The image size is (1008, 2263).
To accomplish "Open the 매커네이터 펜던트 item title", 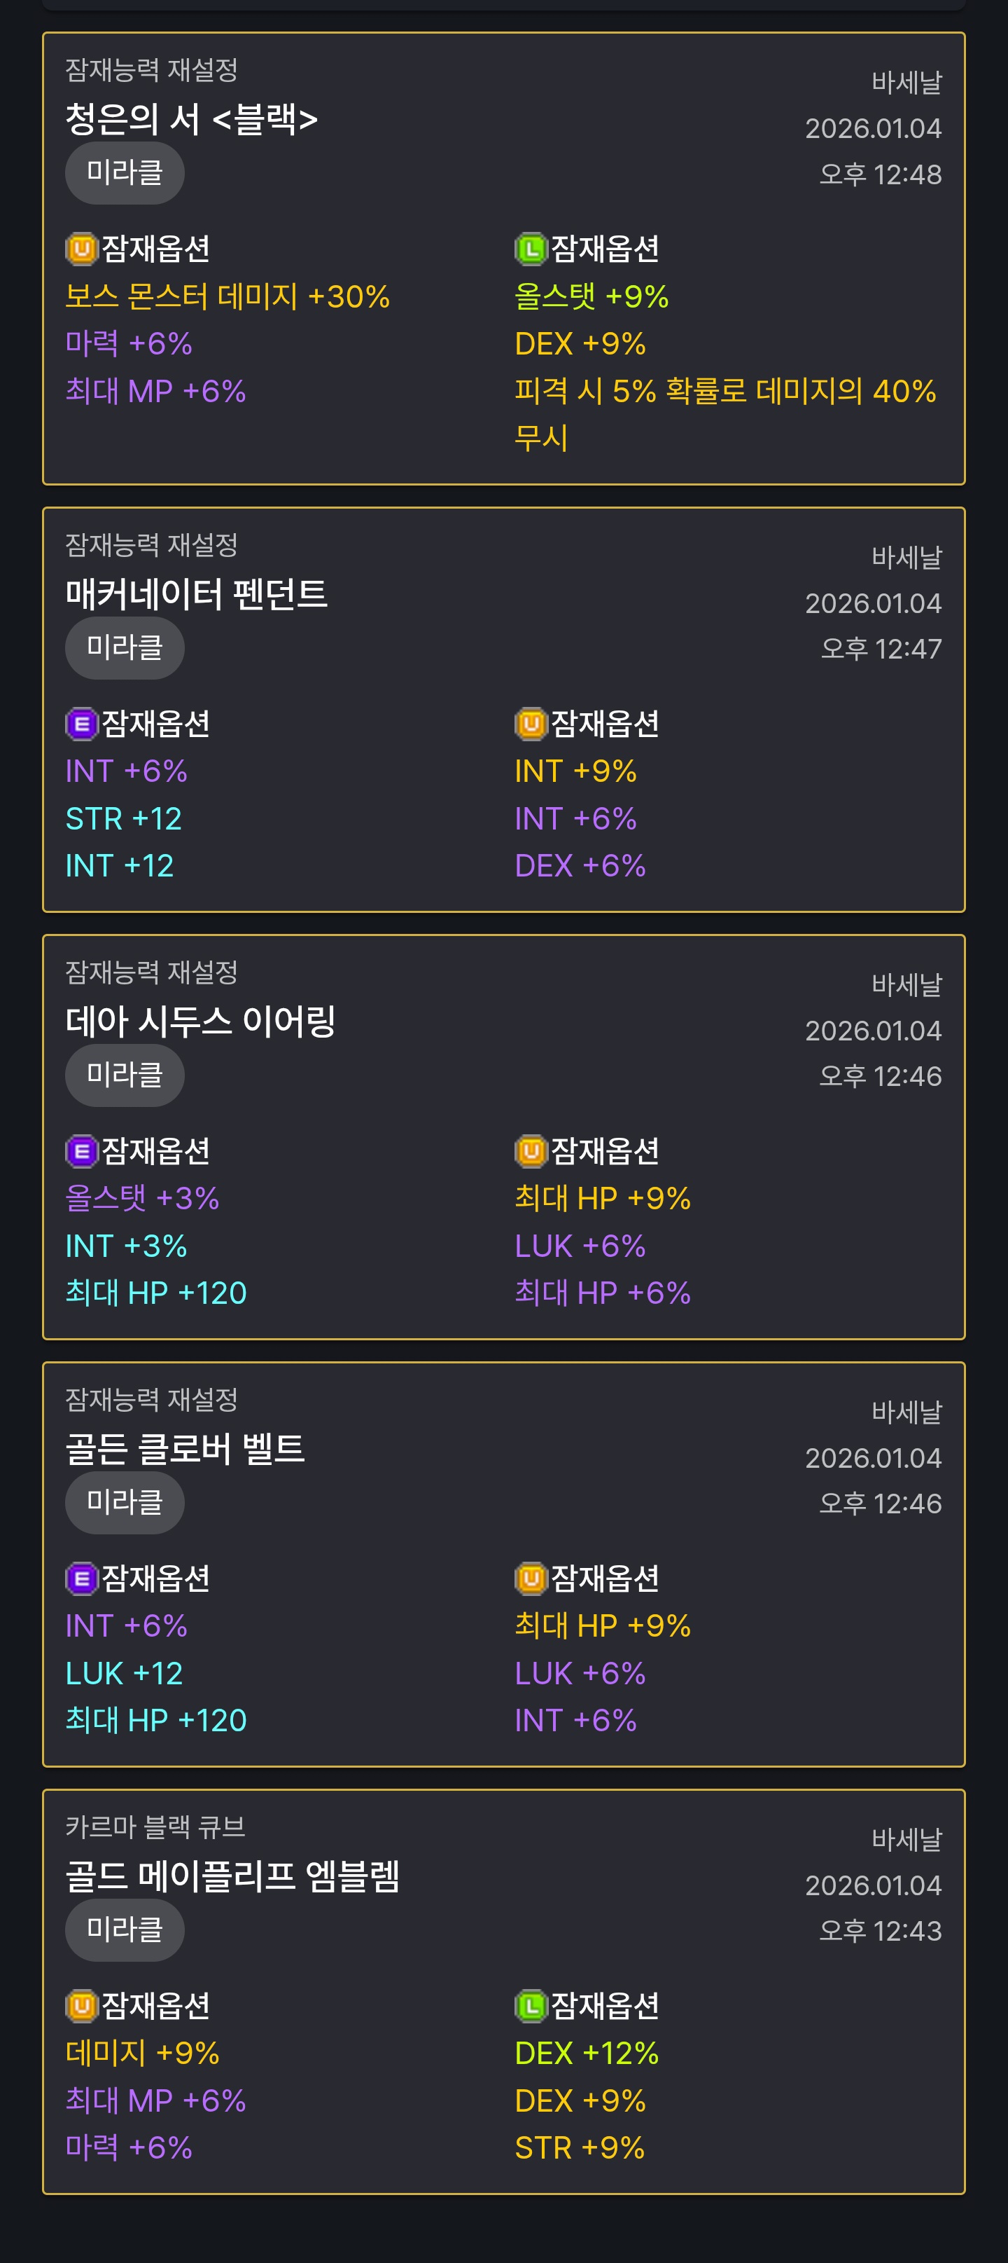I will 197,594.
